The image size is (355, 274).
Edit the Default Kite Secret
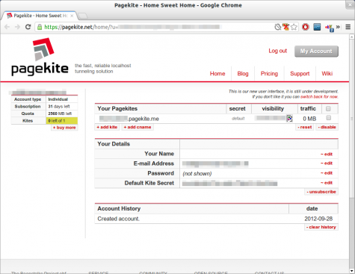327,183
